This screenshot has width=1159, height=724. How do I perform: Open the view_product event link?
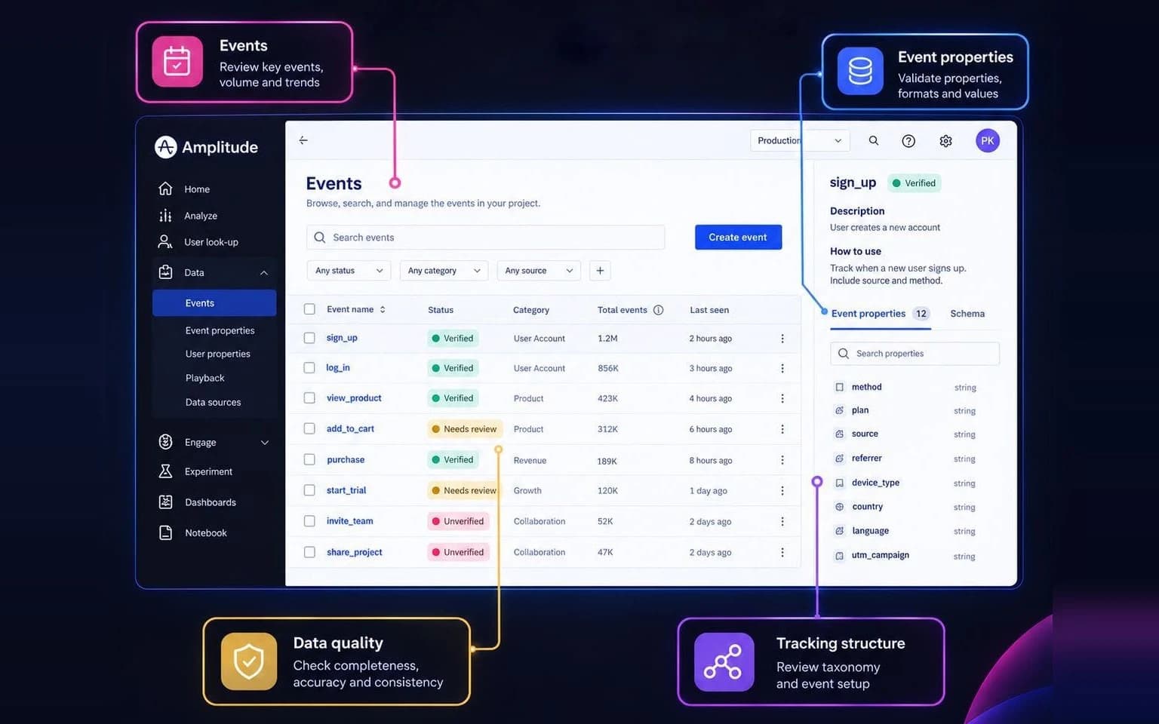[354, 398]
